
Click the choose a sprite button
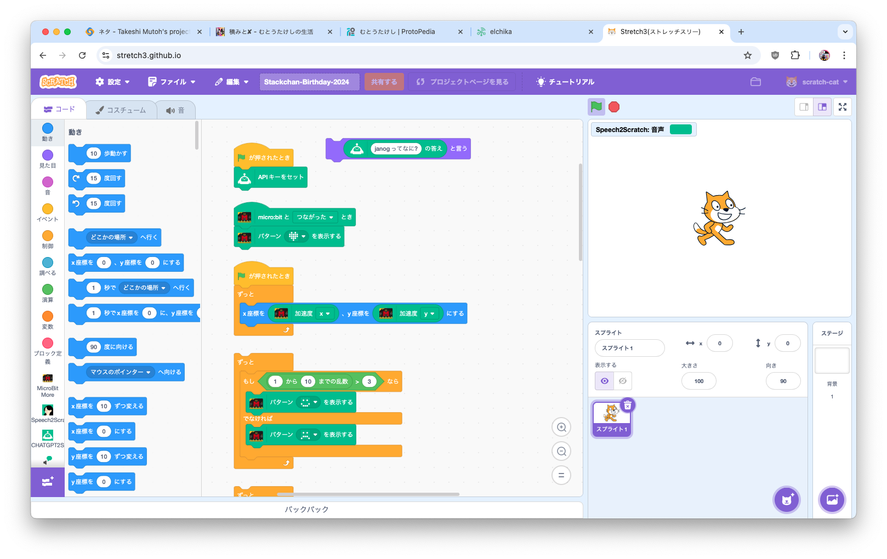pyautogui.click(x=787, y=500)
